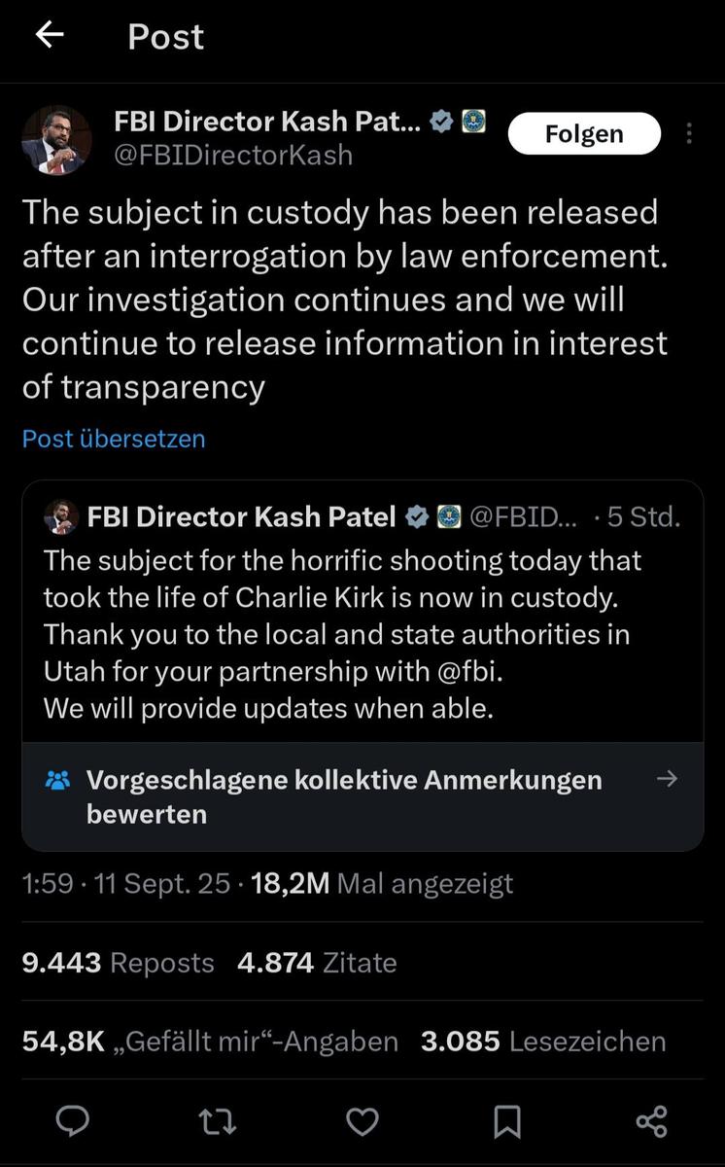725x1167 pixels.
Task: Tap the share icon
Action: pos(651,1121)
